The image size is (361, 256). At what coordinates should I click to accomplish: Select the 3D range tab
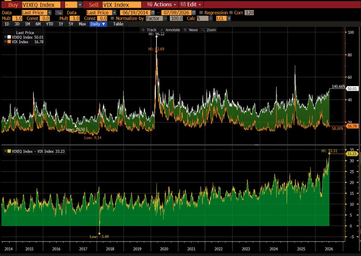click(x=17, y=24)
